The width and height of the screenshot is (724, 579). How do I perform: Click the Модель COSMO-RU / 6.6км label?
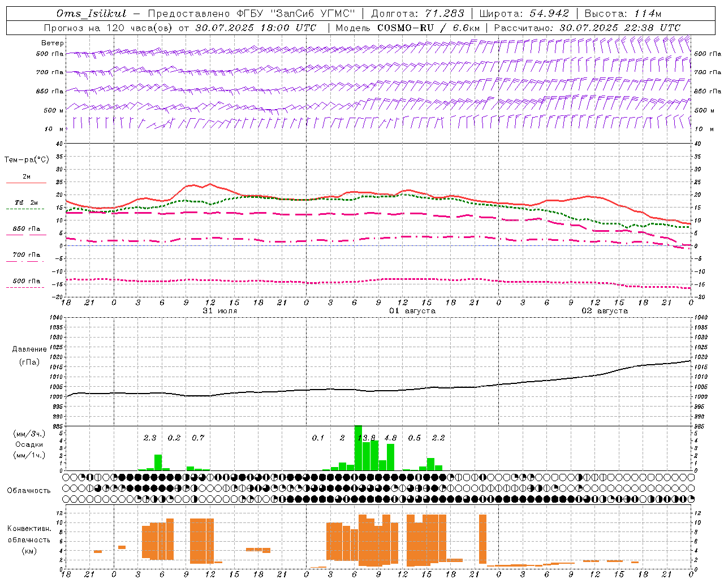(408, 28)
